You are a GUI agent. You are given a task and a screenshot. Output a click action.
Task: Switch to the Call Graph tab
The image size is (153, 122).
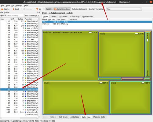point(63,117)
